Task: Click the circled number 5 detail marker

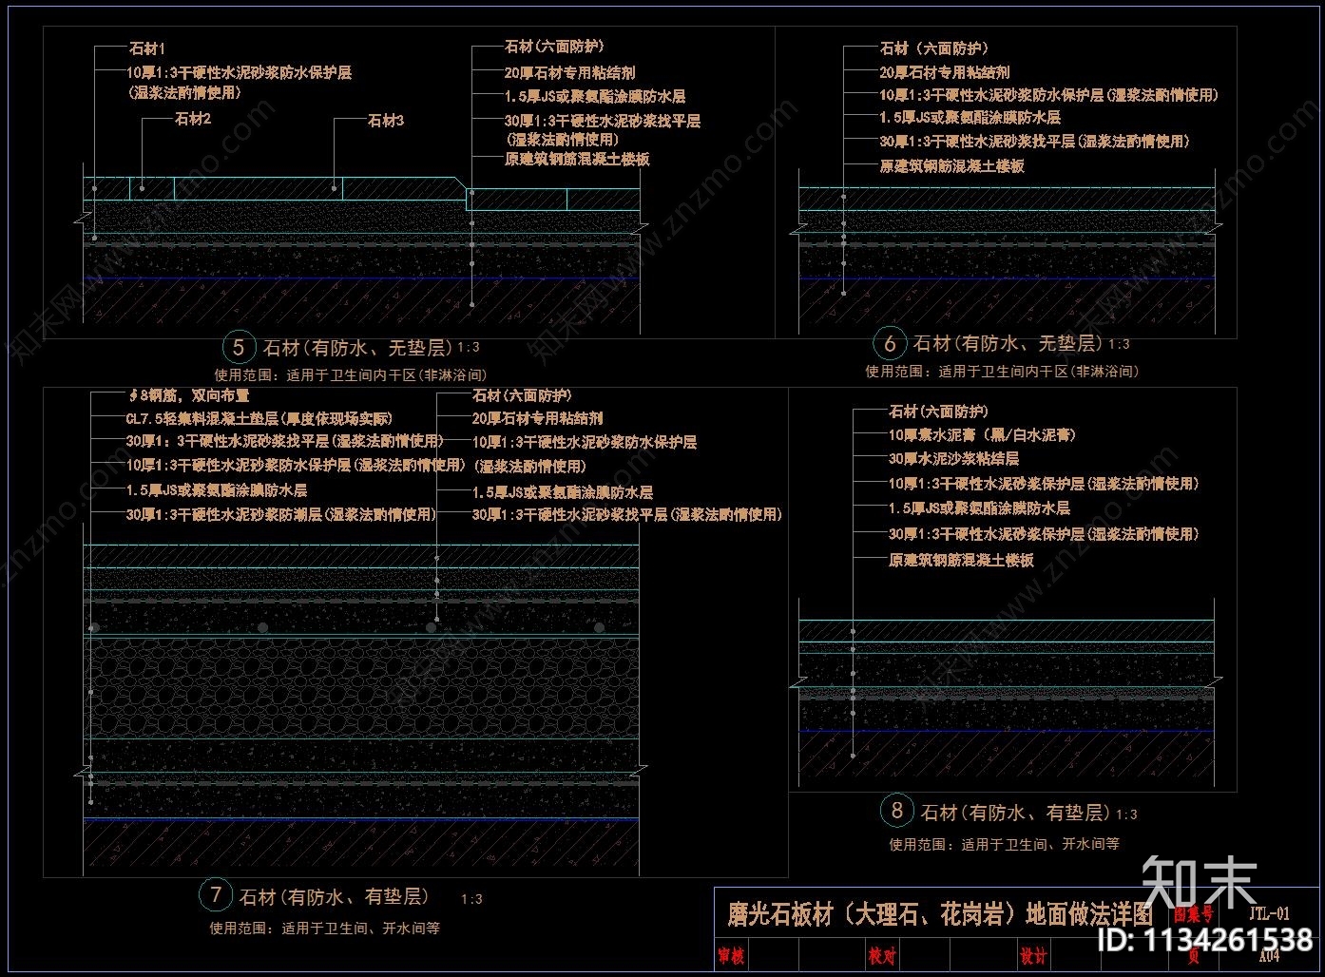Action: [239, 348]
